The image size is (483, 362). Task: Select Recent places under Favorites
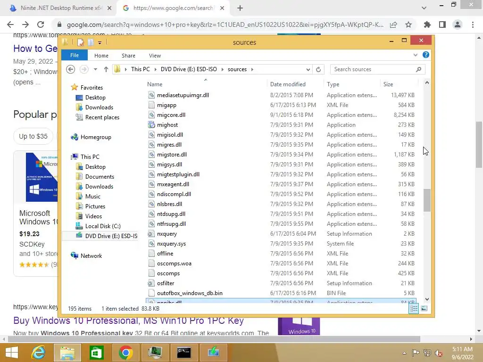click(x=102, y=117)
